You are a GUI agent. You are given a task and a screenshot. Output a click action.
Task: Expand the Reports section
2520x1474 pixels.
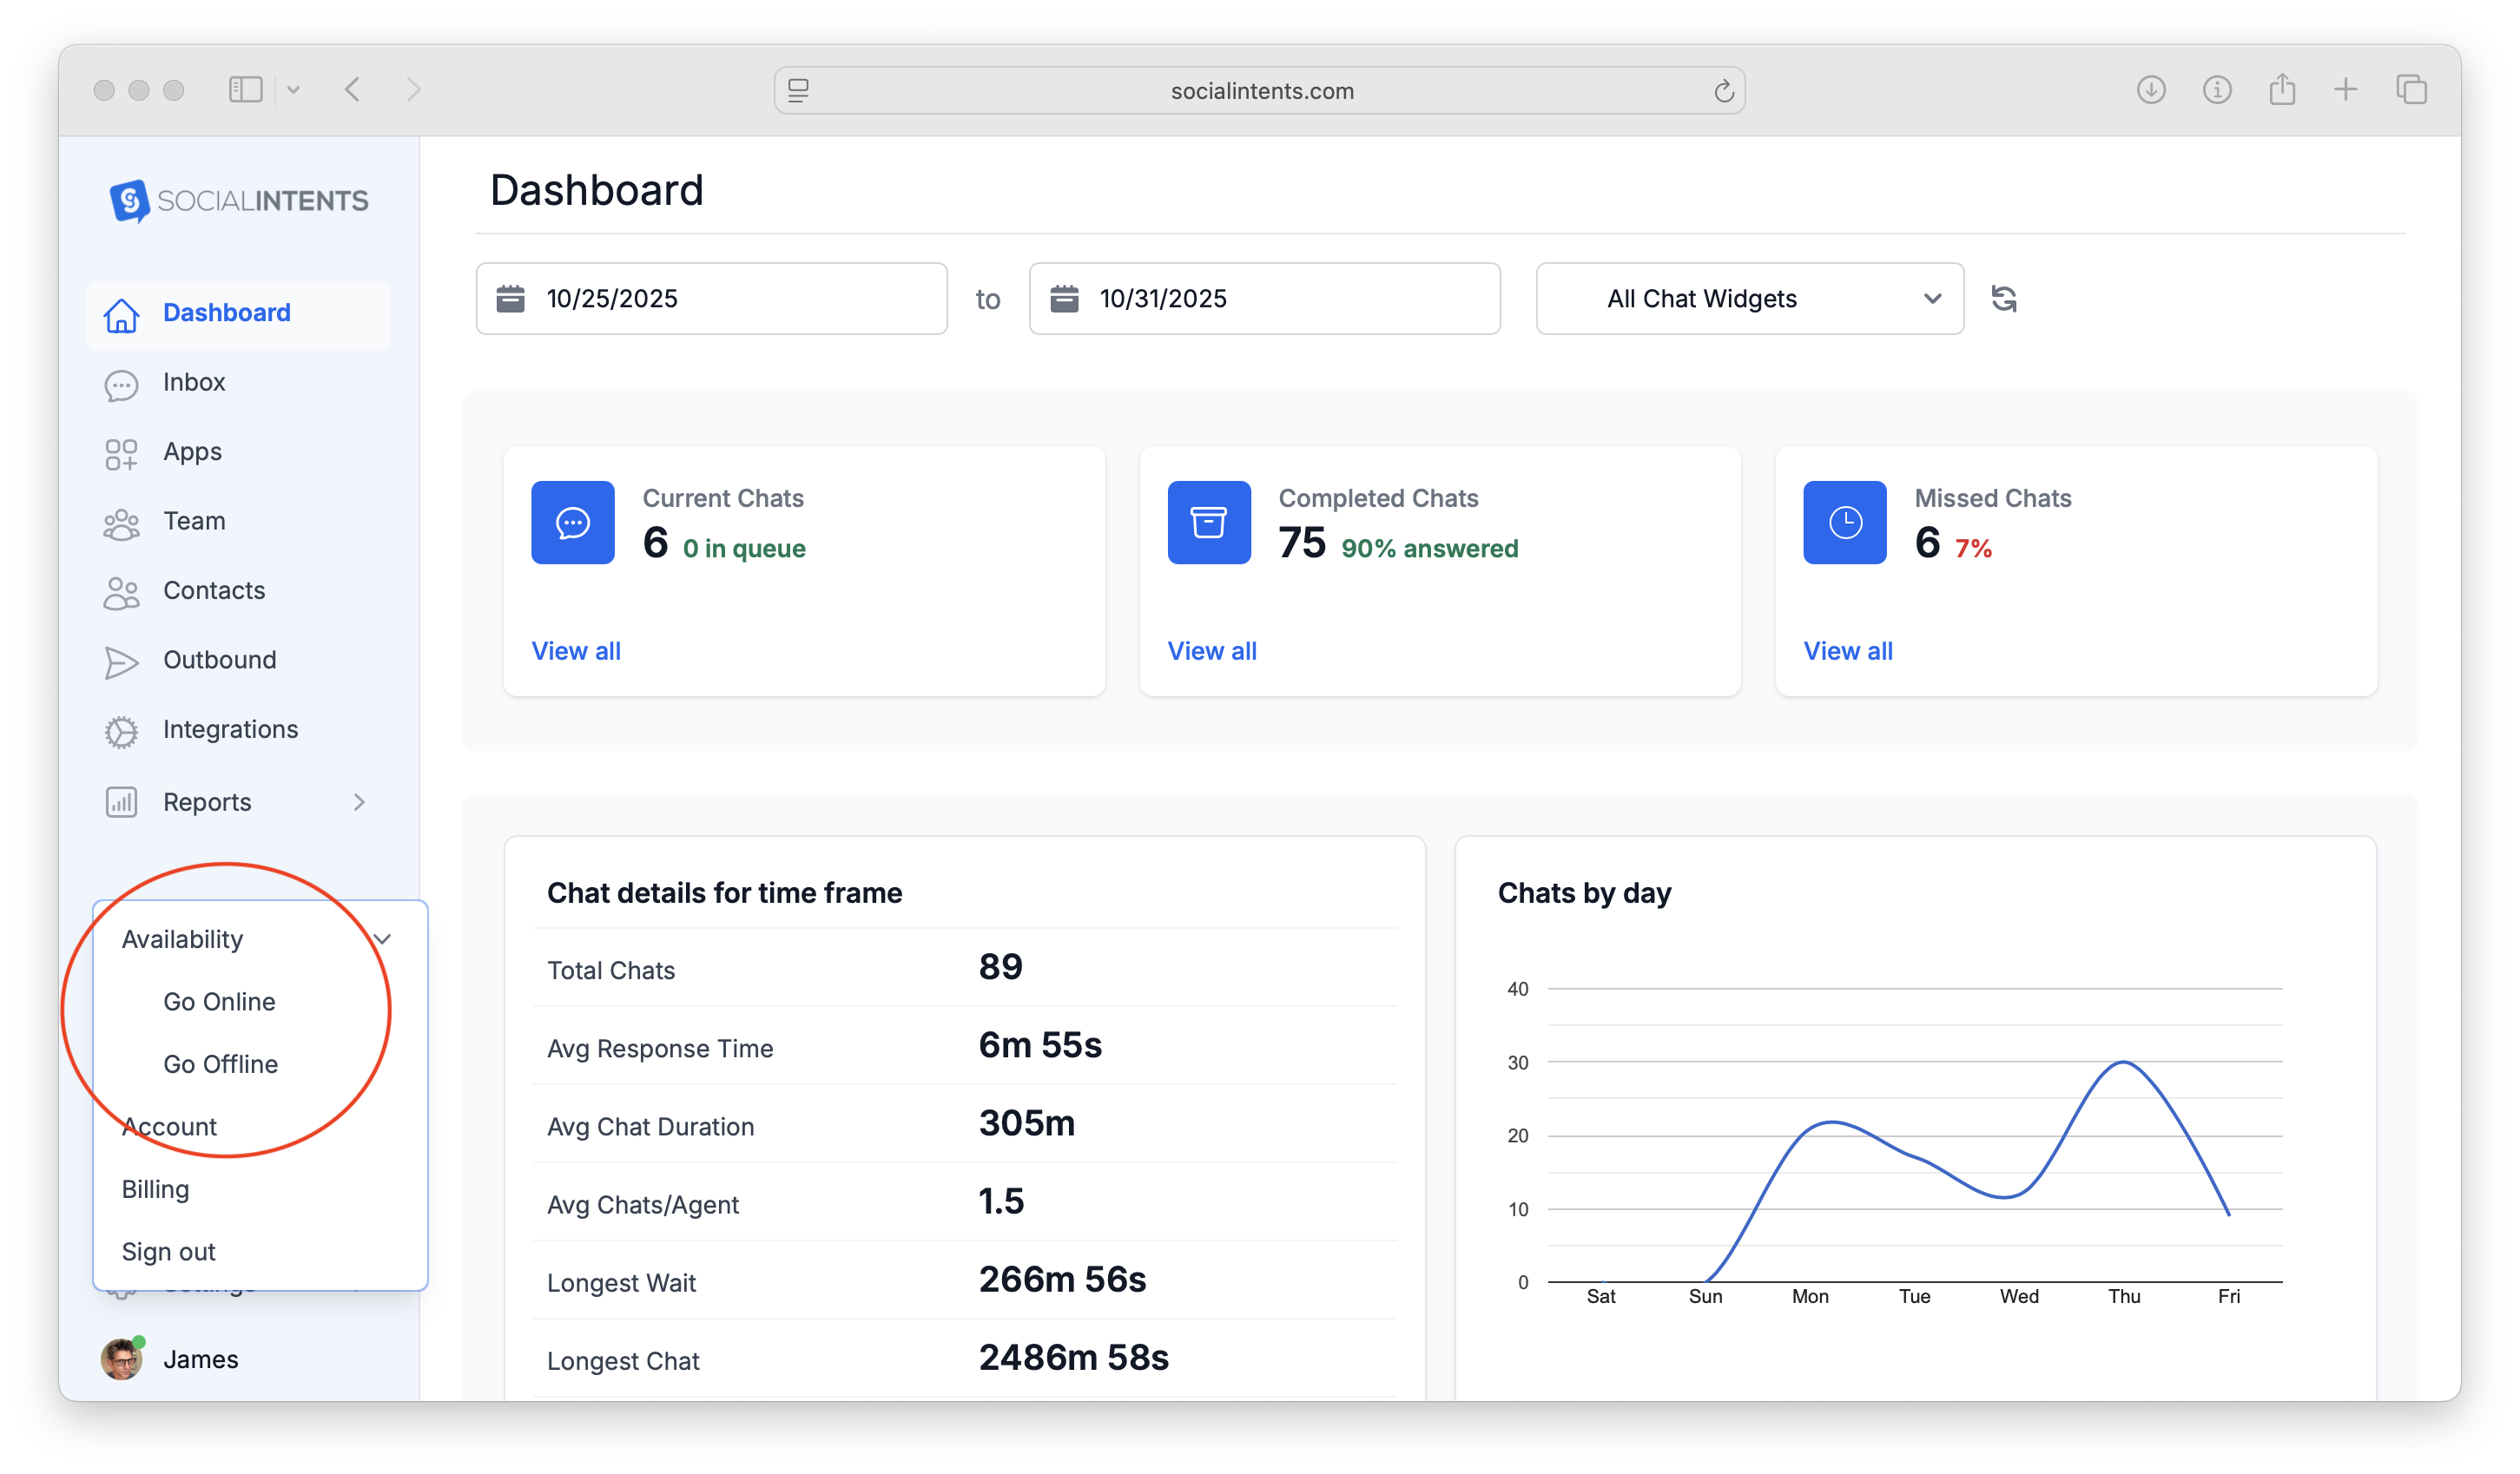click(360, 802)
